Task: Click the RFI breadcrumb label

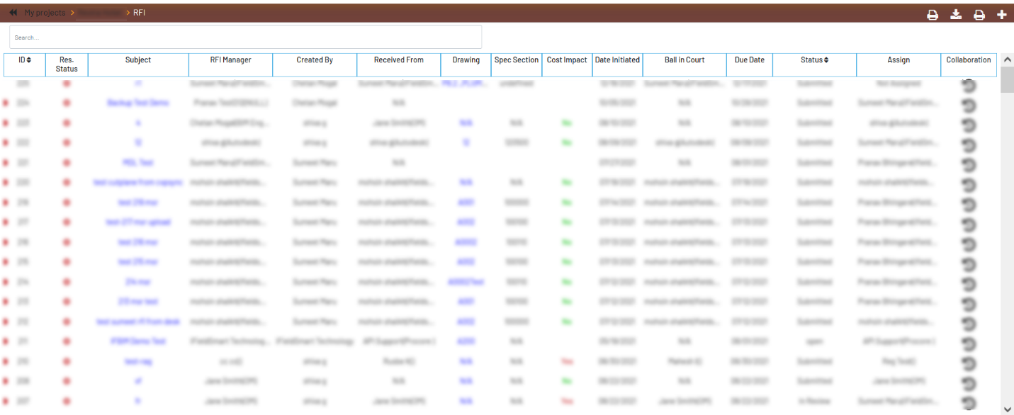Action: pos(139,13)
